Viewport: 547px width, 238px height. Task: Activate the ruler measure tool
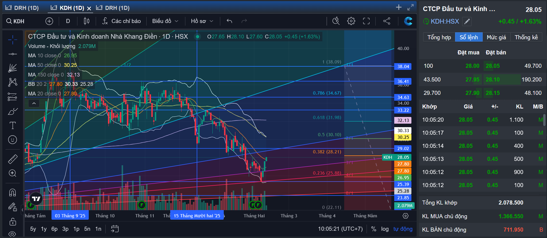(13, 159)
